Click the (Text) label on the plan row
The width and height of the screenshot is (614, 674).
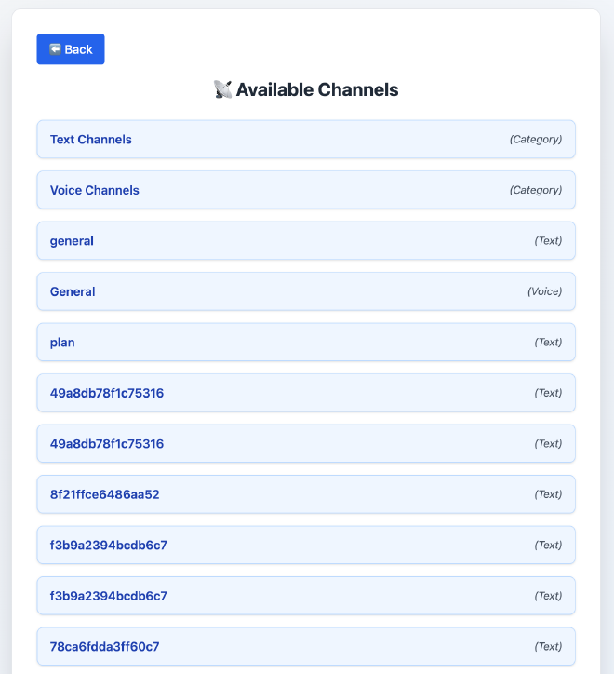click(x=548, y=343)
